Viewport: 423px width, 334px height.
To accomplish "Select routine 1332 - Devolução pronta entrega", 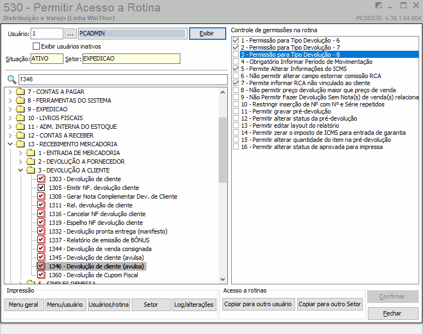I will click(108, 231).
